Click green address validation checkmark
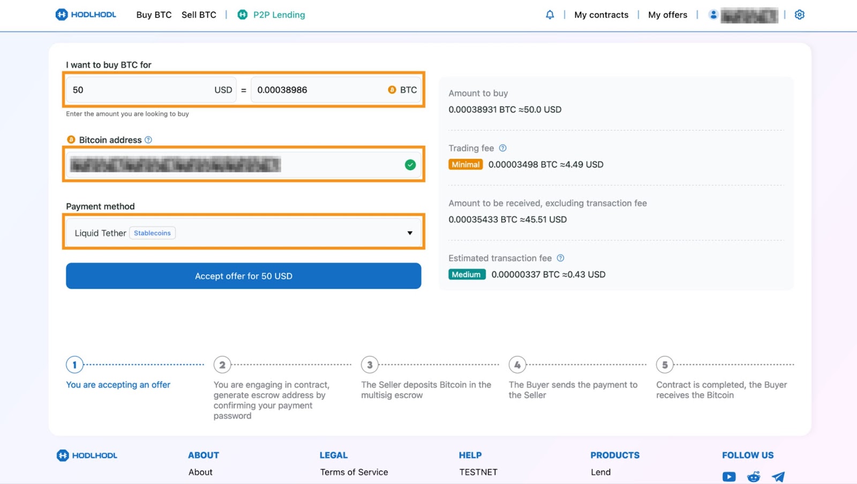Image resolution: width=857 pixels, height=484 pixels. tap(410, 165)
